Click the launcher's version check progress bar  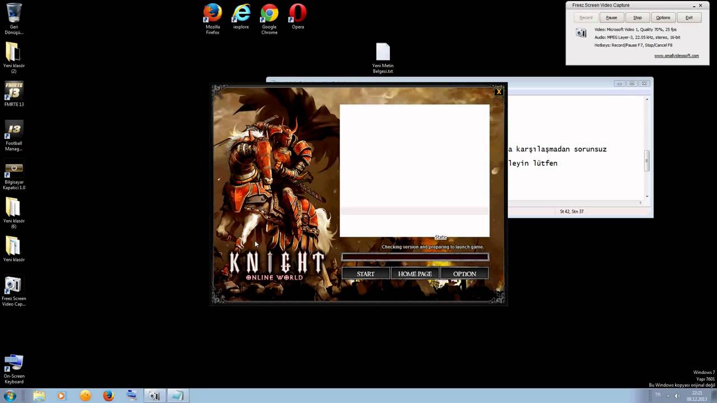pos(415,257)
